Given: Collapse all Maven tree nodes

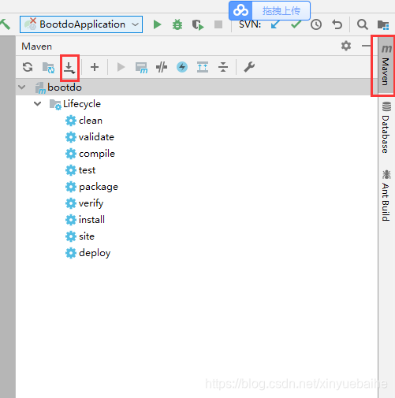Looking at the screenshot, I should (x=223, y=67).
